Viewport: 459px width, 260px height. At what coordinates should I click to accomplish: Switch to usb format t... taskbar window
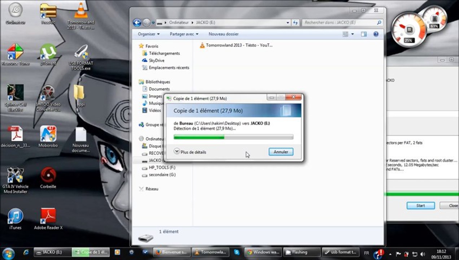[x=340, y=252]
